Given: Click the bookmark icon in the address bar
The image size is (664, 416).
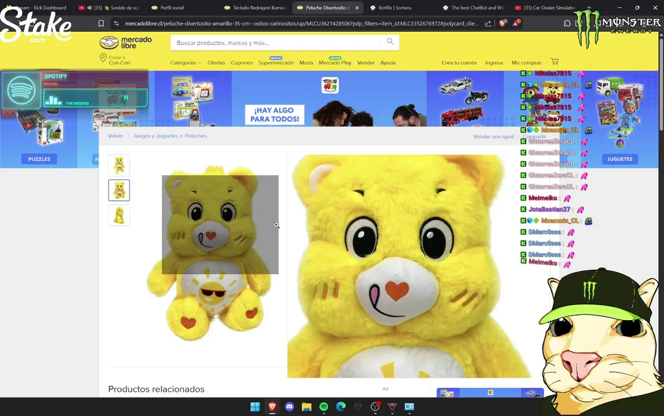Looking at the screenshot, I should pyautogui.click(x=101, y=24).
